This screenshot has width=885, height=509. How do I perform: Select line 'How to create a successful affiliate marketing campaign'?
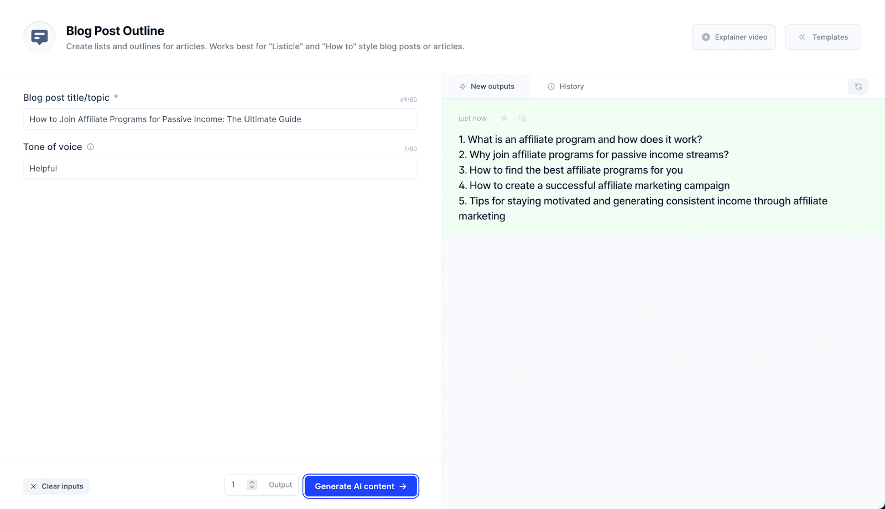pos(594,186)
